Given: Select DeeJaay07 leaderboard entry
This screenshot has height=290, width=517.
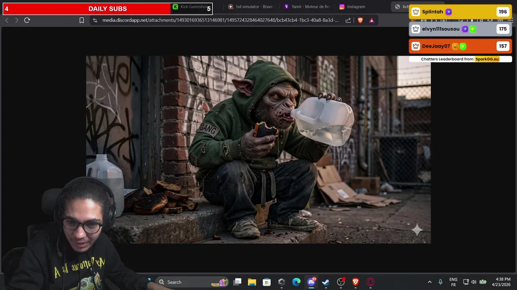Looking at the screenshot, I should point(460,46).
